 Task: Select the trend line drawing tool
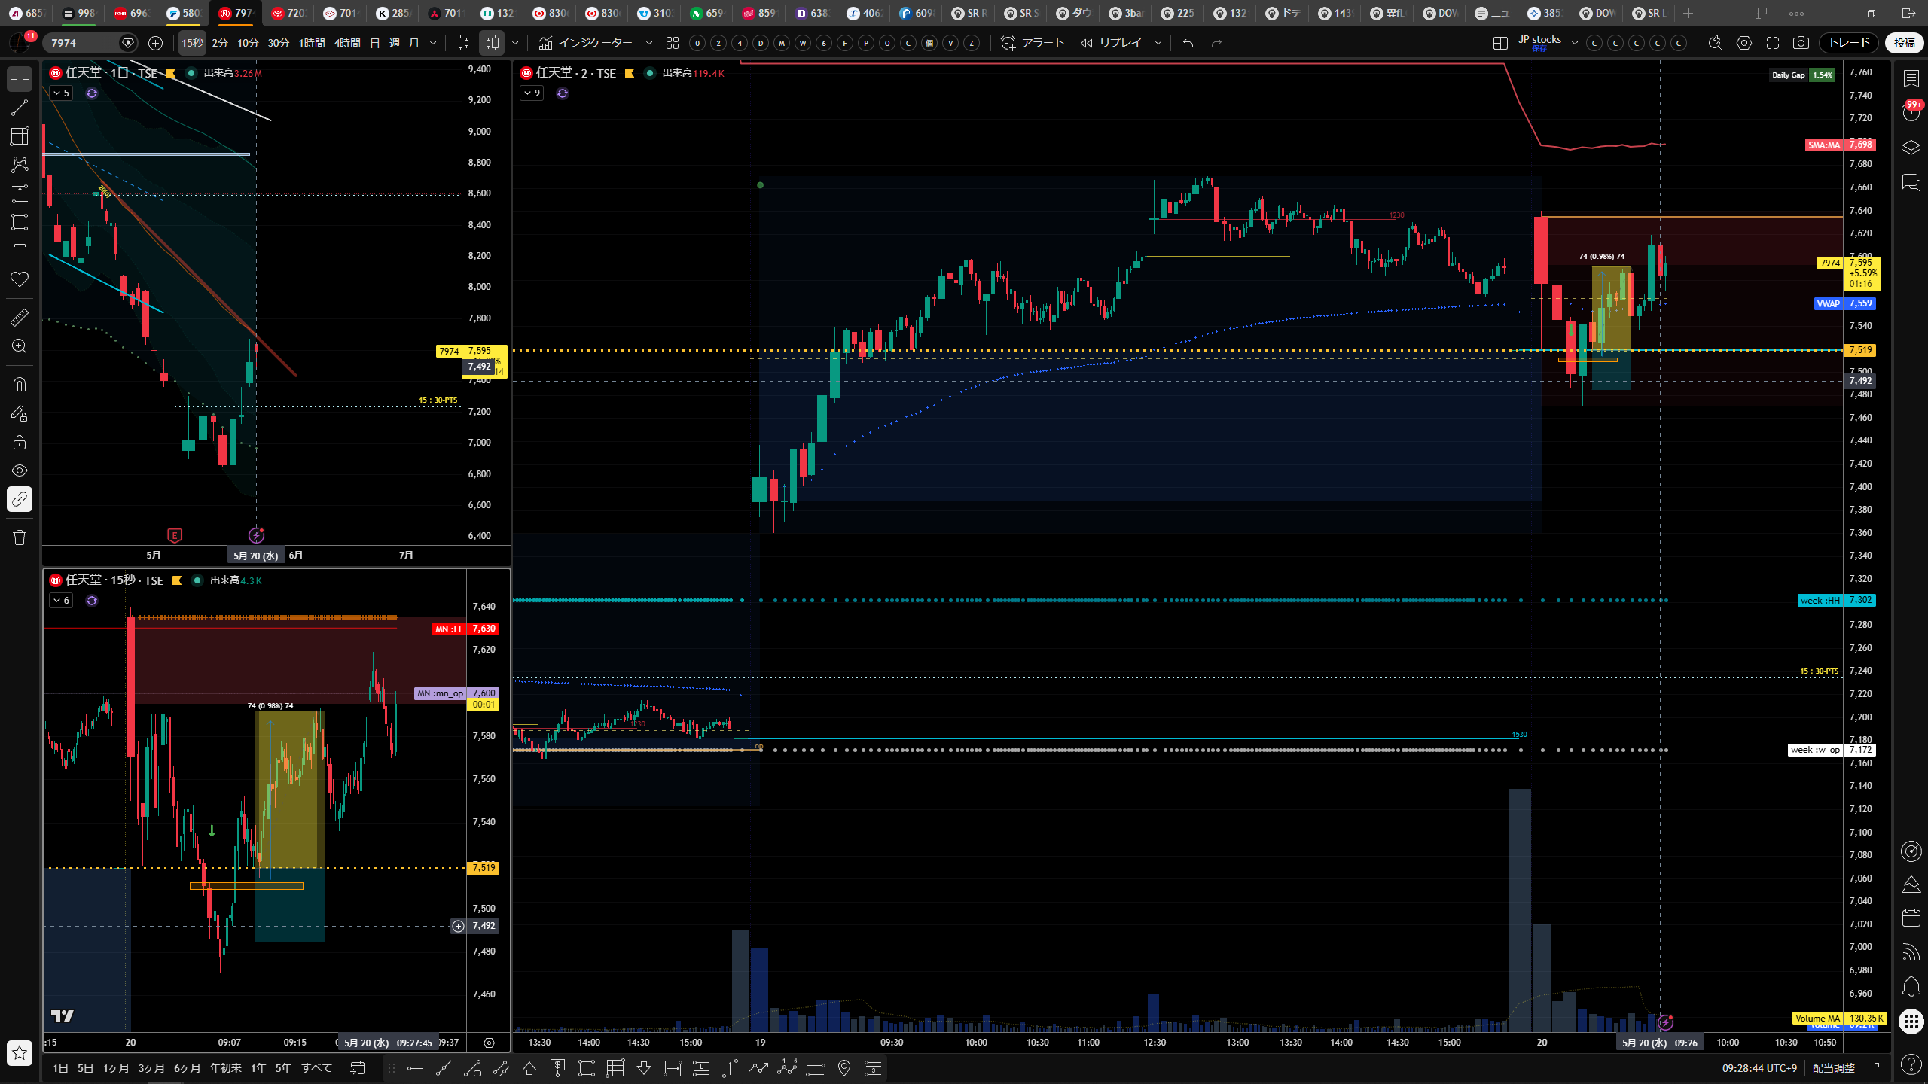click(x=20, y=108)
